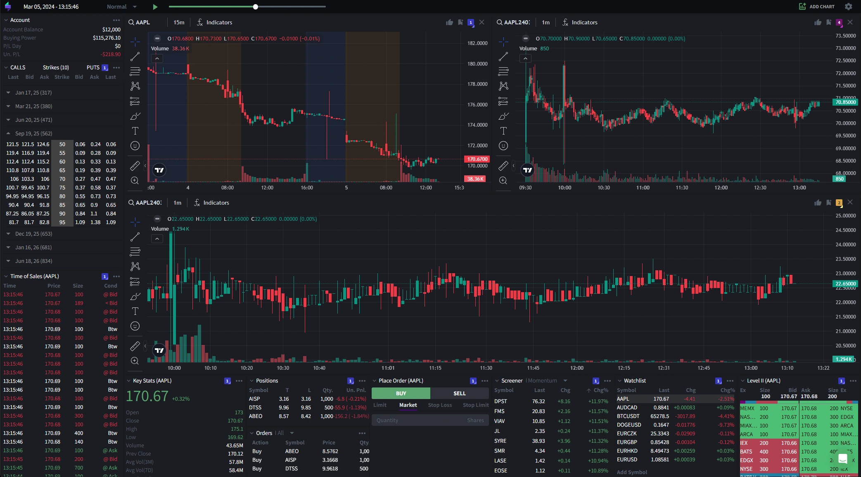This screenshot has width=861, height=477.
Task: Open Account panel three-dot menu
Action: click(116, 20)
